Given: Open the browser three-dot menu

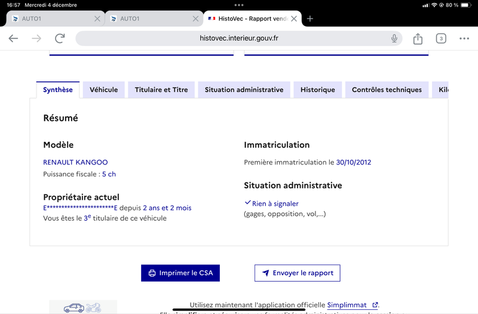Looking at the screenshot, I should [464, 38].
